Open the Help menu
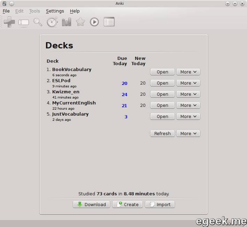The height and width of the screenshot is (227, 247). (75, 11)
